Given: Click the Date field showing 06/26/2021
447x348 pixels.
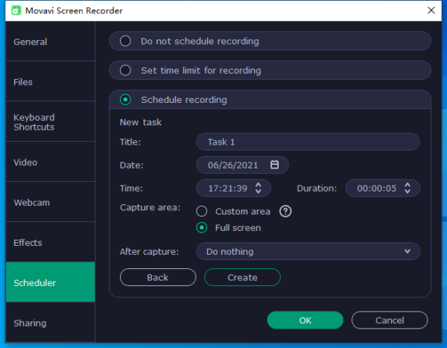Looking at the screenshot, I should (x=242, y=165).
